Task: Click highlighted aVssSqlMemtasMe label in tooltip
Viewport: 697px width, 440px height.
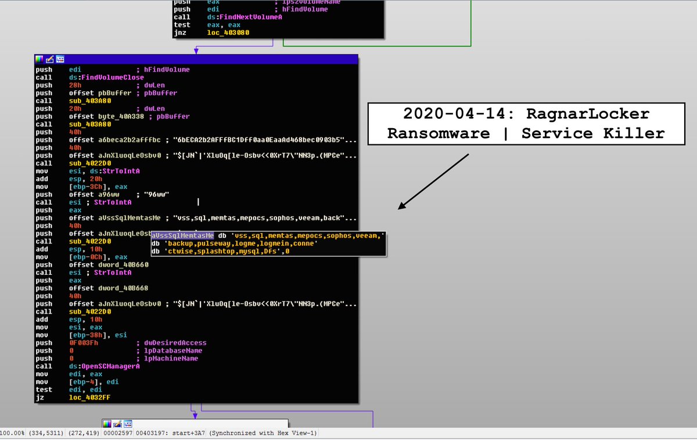Action: 182,236
